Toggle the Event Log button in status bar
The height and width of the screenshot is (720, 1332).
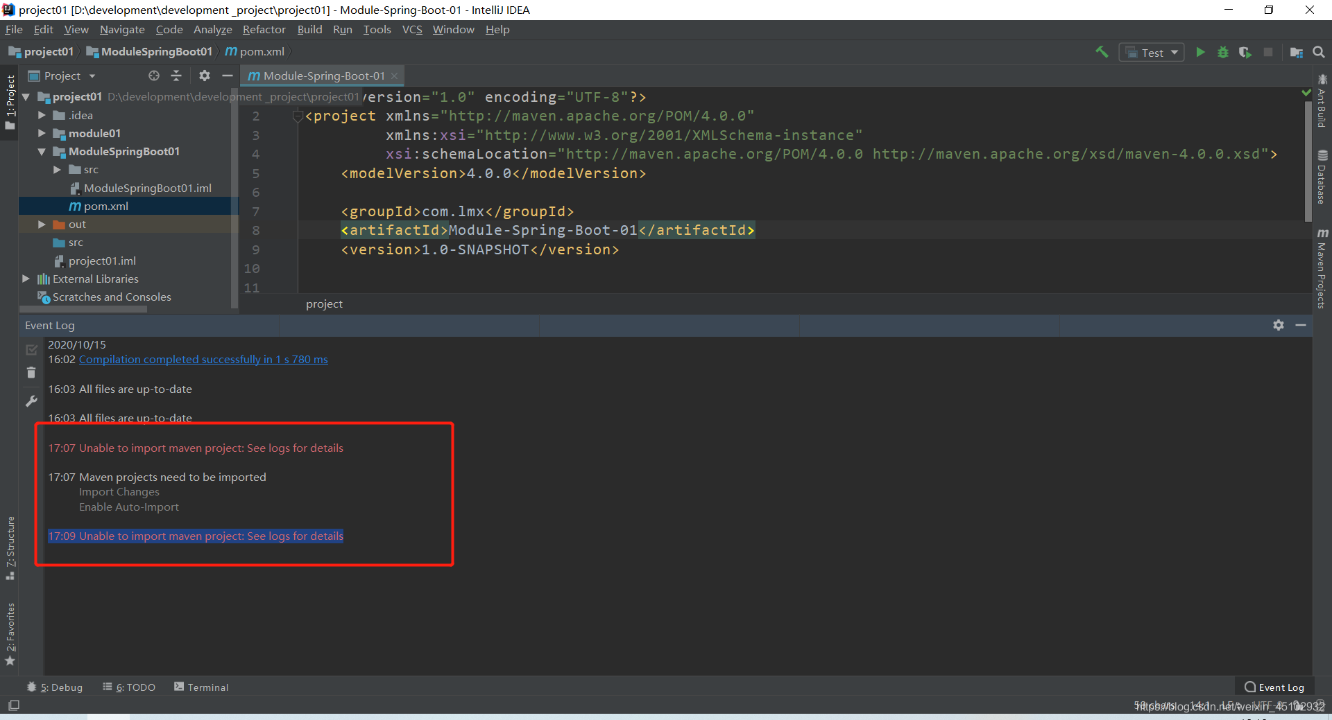click(x=1274, y=687)
